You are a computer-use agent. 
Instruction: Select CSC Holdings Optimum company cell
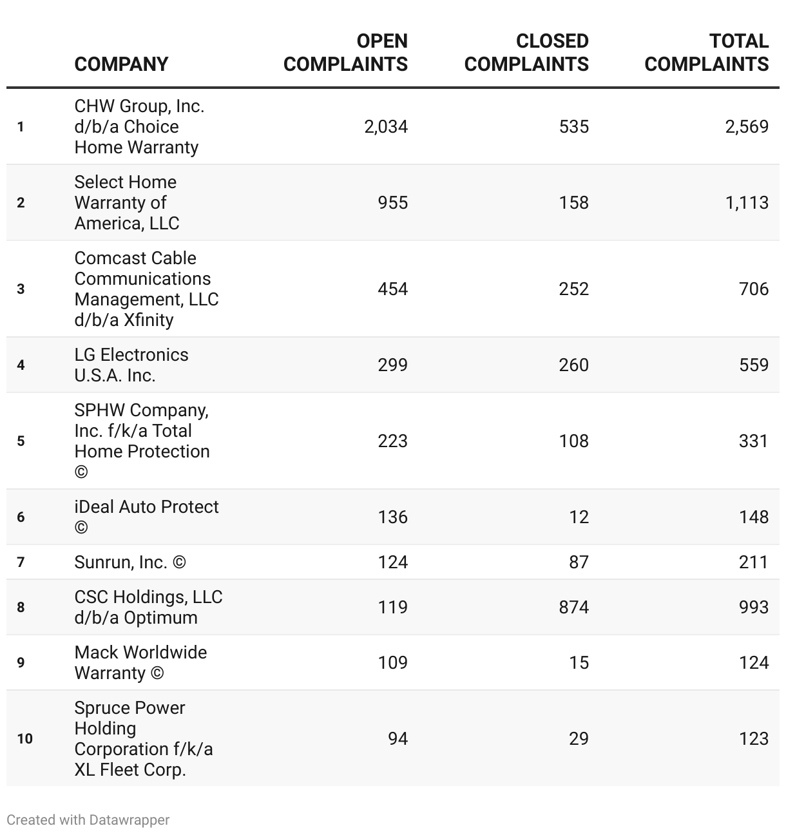pos(148,607)
